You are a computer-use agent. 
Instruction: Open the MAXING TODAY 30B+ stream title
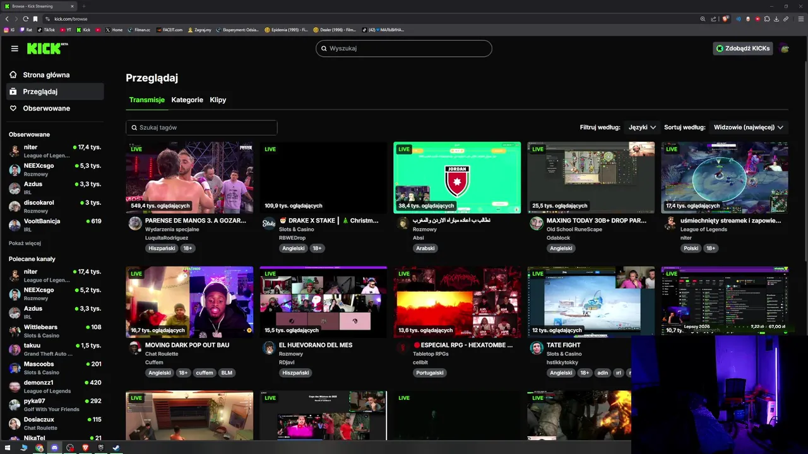coord(597,221)
